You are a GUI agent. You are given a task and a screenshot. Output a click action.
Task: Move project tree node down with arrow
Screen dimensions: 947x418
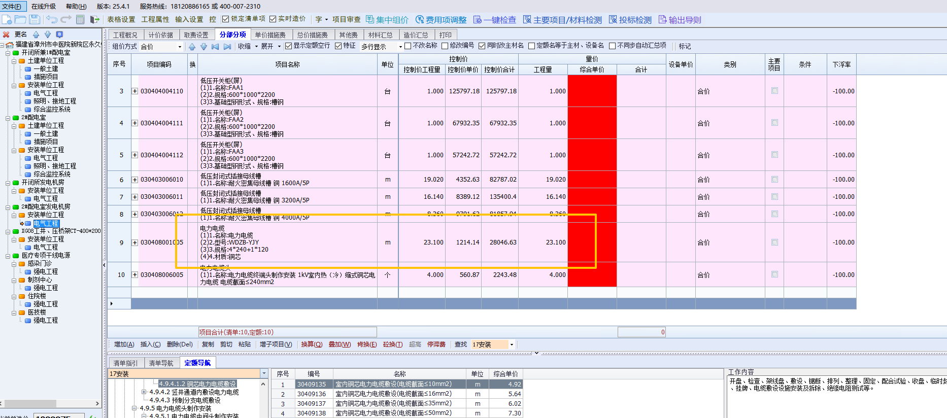(x=48, y=34)
